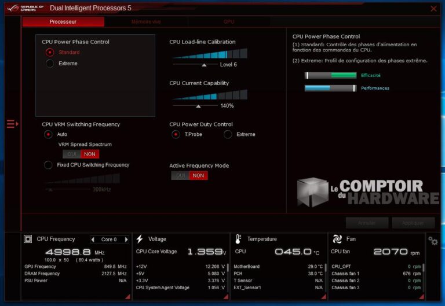445x306 pixels.
Task: Select T.Probe power duty control
Action: pos(176,134)
